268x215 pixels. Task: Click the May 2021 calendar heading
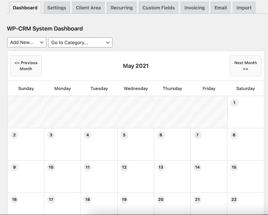136,66
